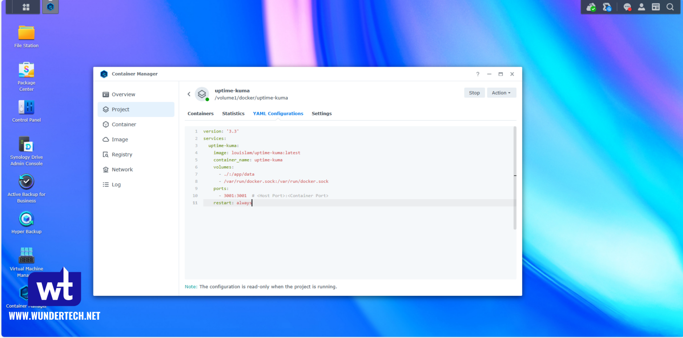Image resolution: width=683 pixels, height=338 pixels.
Task: Open the widgets panel
Action: [x=655, y=7]
